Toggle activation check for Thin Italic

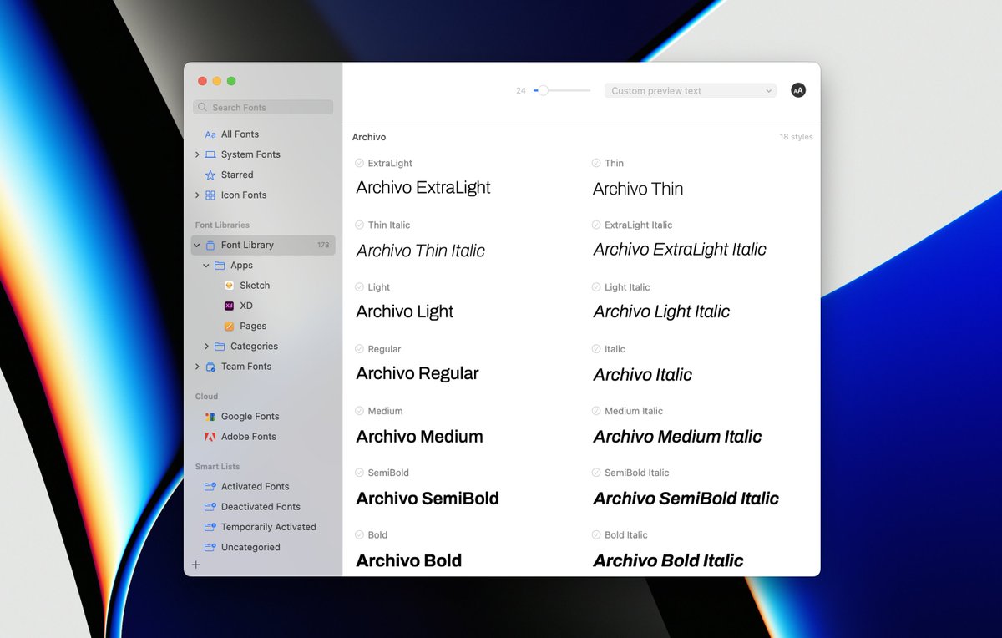359,225
